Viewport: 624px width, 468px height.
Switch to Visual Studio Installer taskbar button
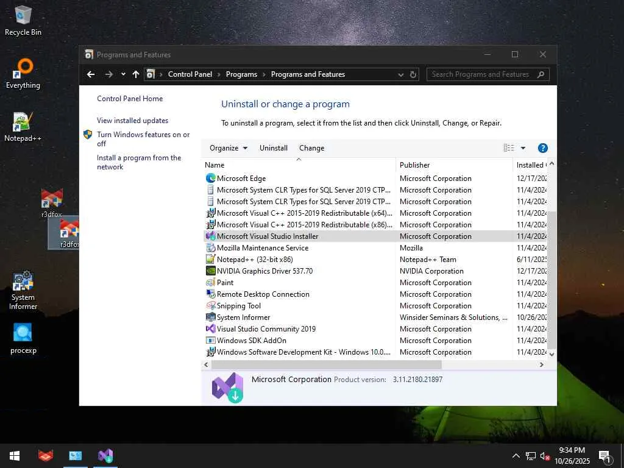coord(105,456)
